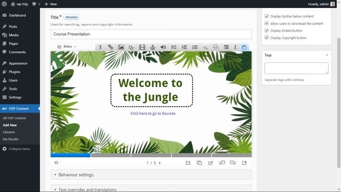Screen dimensions: 341x192
Task: Collapse the Tags panel
Action: tap(327, 55)
